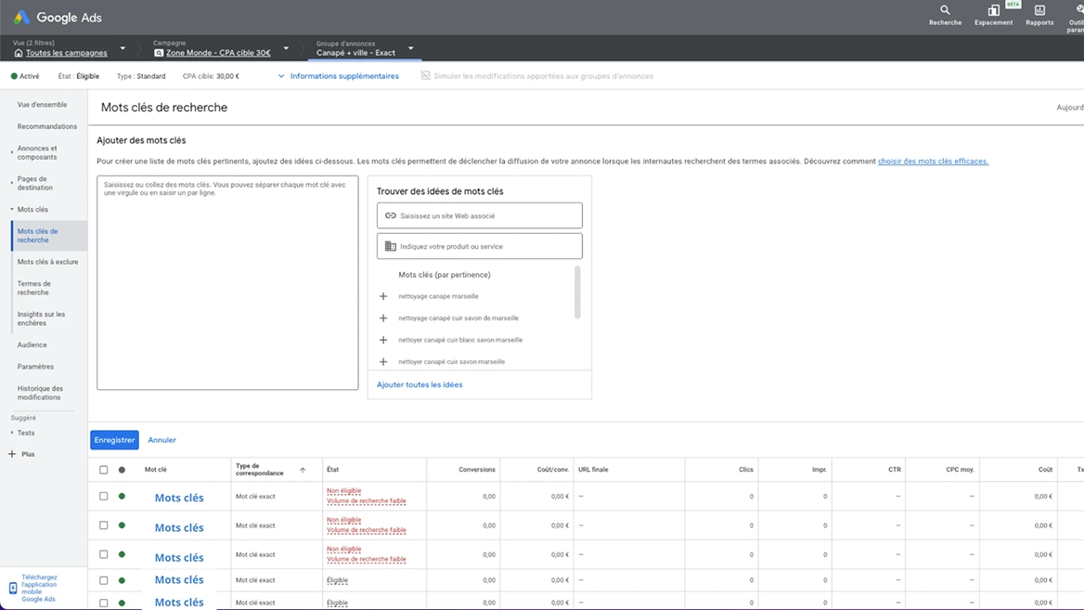The image size is (1084, 610).
Task: Open the Vue filters dropdown arrow
Action: pyautogui.click(x=123, y=48)
